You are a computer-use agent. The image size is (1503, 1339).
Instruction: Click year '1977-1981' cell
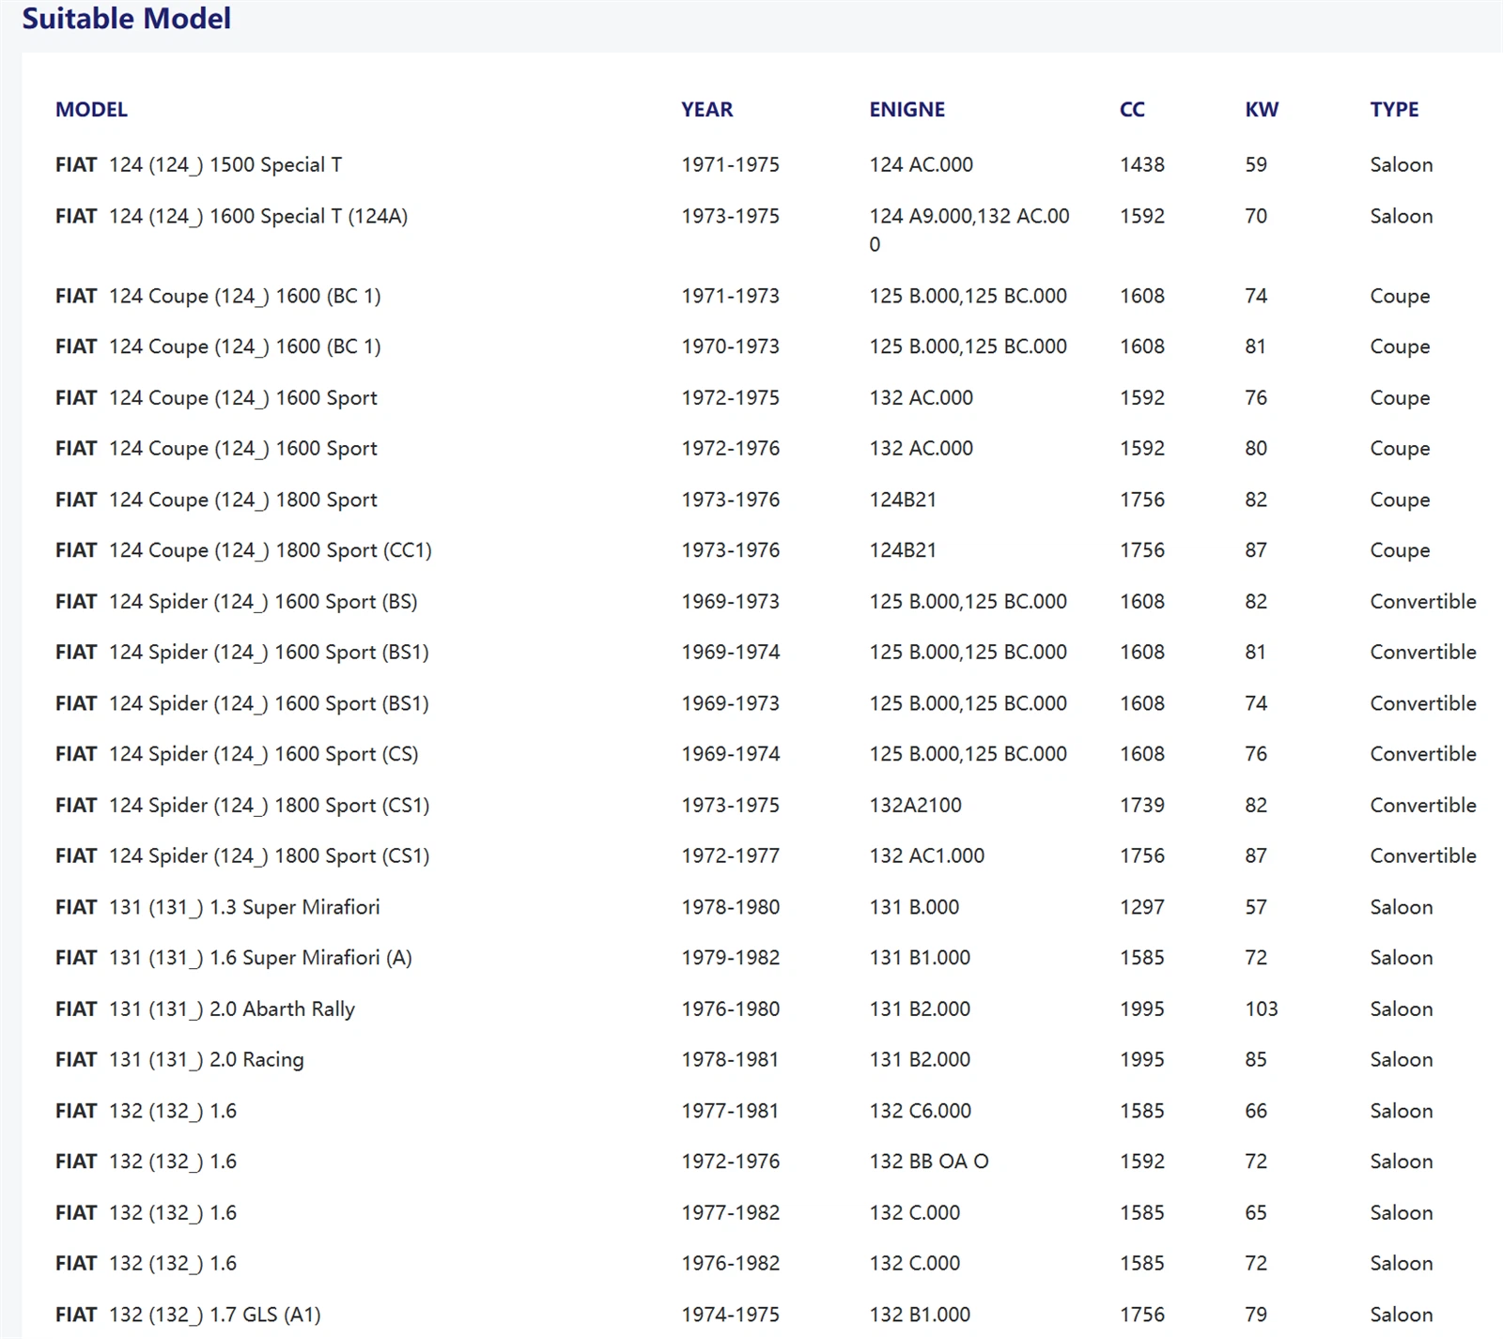coord(730,1111)
